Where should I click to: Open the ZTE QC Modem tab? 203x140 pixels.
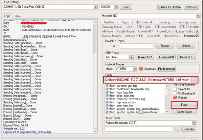[189, 27]
